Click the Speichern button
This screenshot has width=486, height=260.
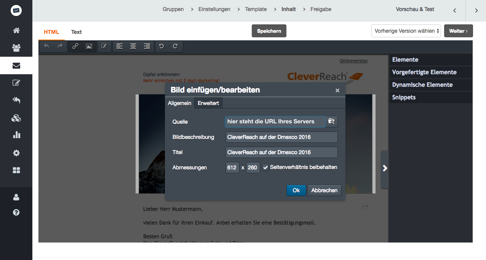(x=269, y=31)
